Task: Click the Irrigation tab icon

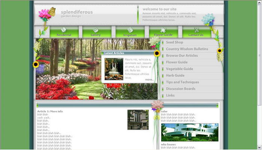Action: (130, 29)
